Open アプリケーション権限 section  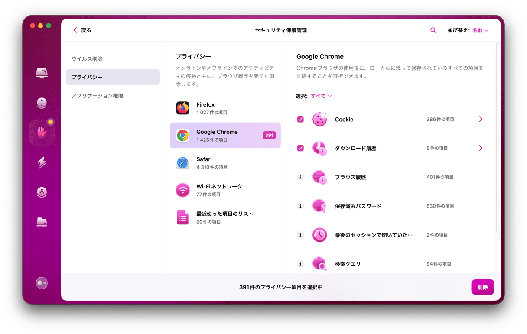pos(113,96)
